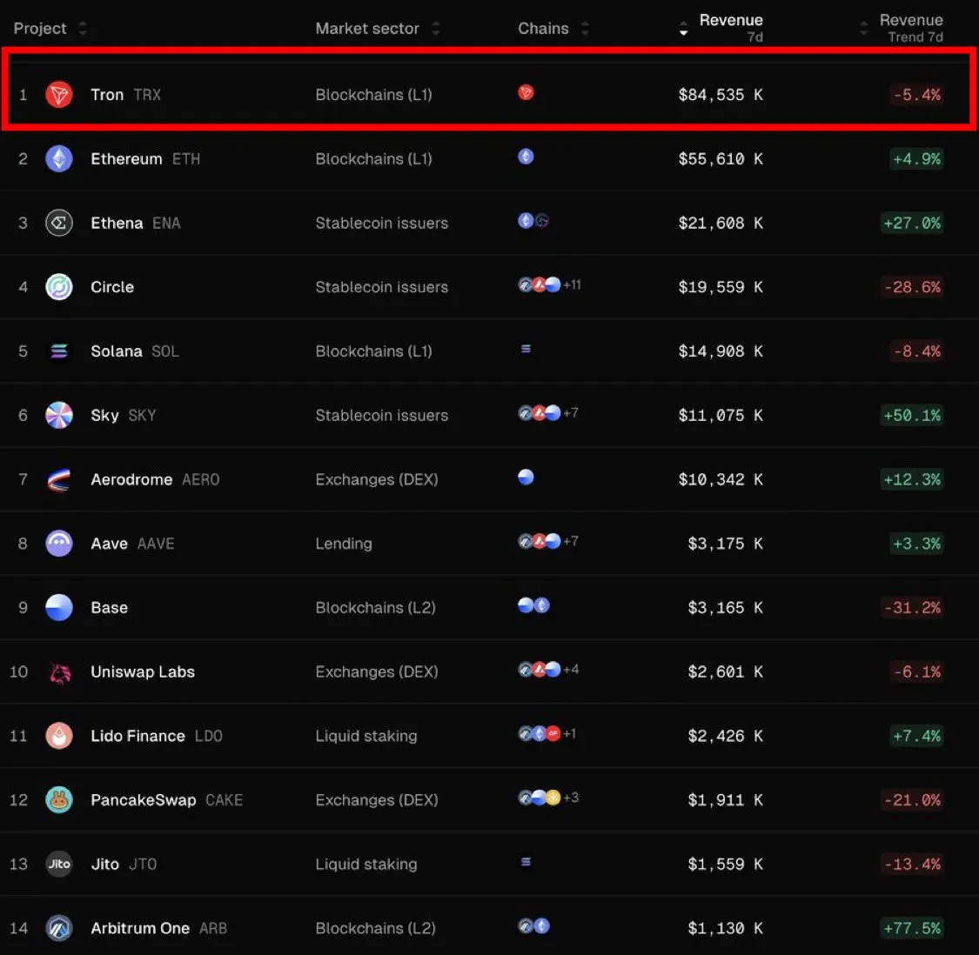The height and width of the screenshot is (955, 979).
Task: Click the Revenue Trend 7d header
Action: point(912,28)
